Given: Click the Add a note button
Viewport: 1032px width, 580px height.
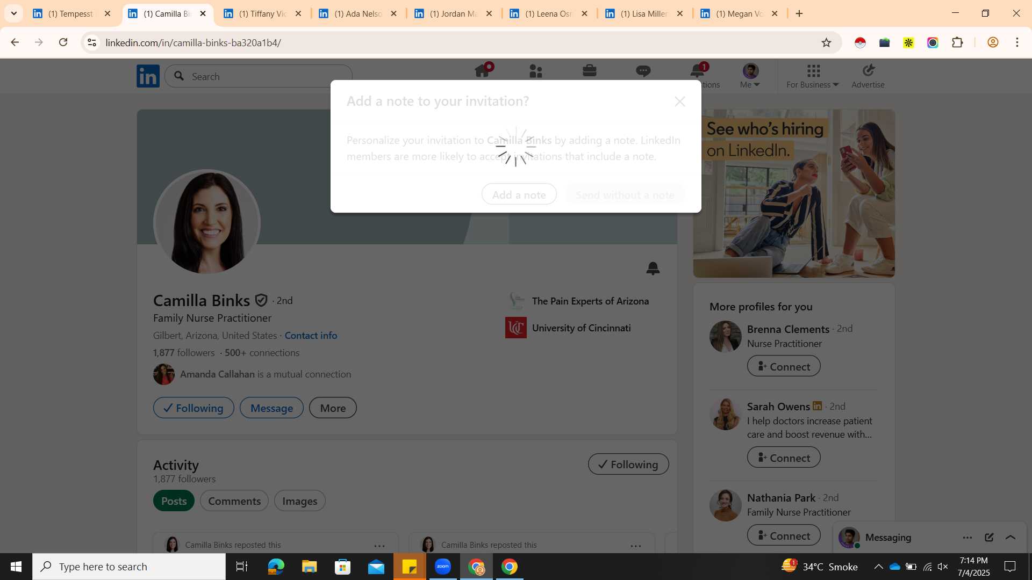Looking at the screenshot, I should click(x=519, y=194).
